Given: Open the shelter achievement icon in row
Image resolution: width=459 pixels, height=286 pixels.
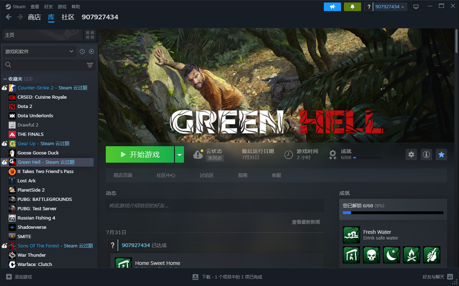Looking at the screenshot, I should click(351, 255).
